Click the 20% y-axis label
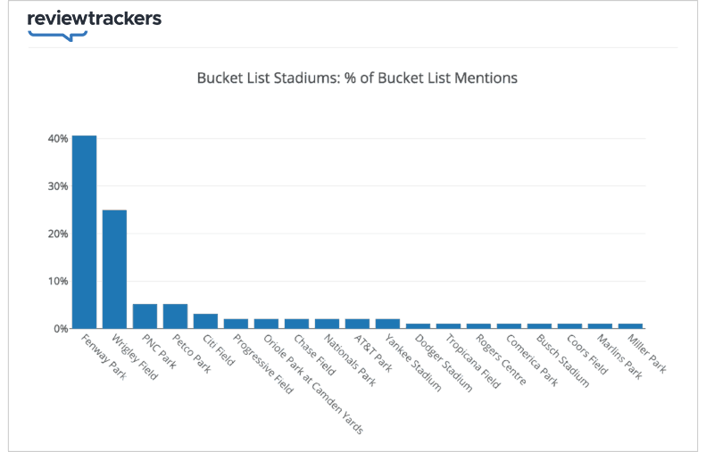714x452 pixels. tap(58, 234)
